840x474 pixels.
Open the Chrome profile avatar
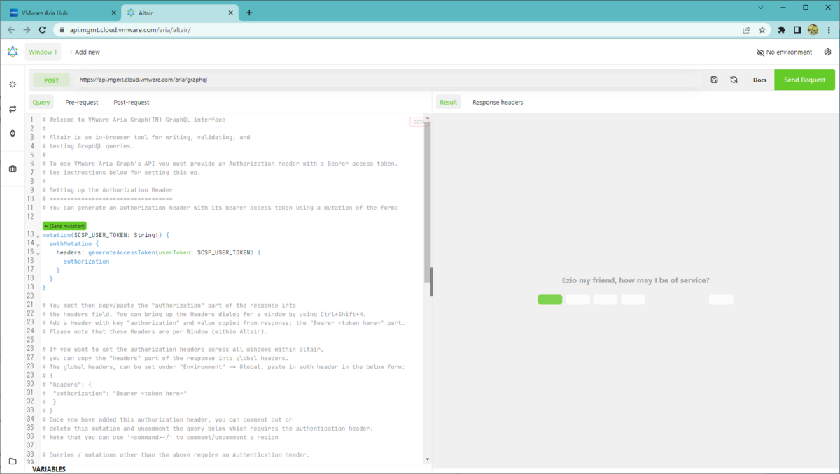(x=813, y=30)
